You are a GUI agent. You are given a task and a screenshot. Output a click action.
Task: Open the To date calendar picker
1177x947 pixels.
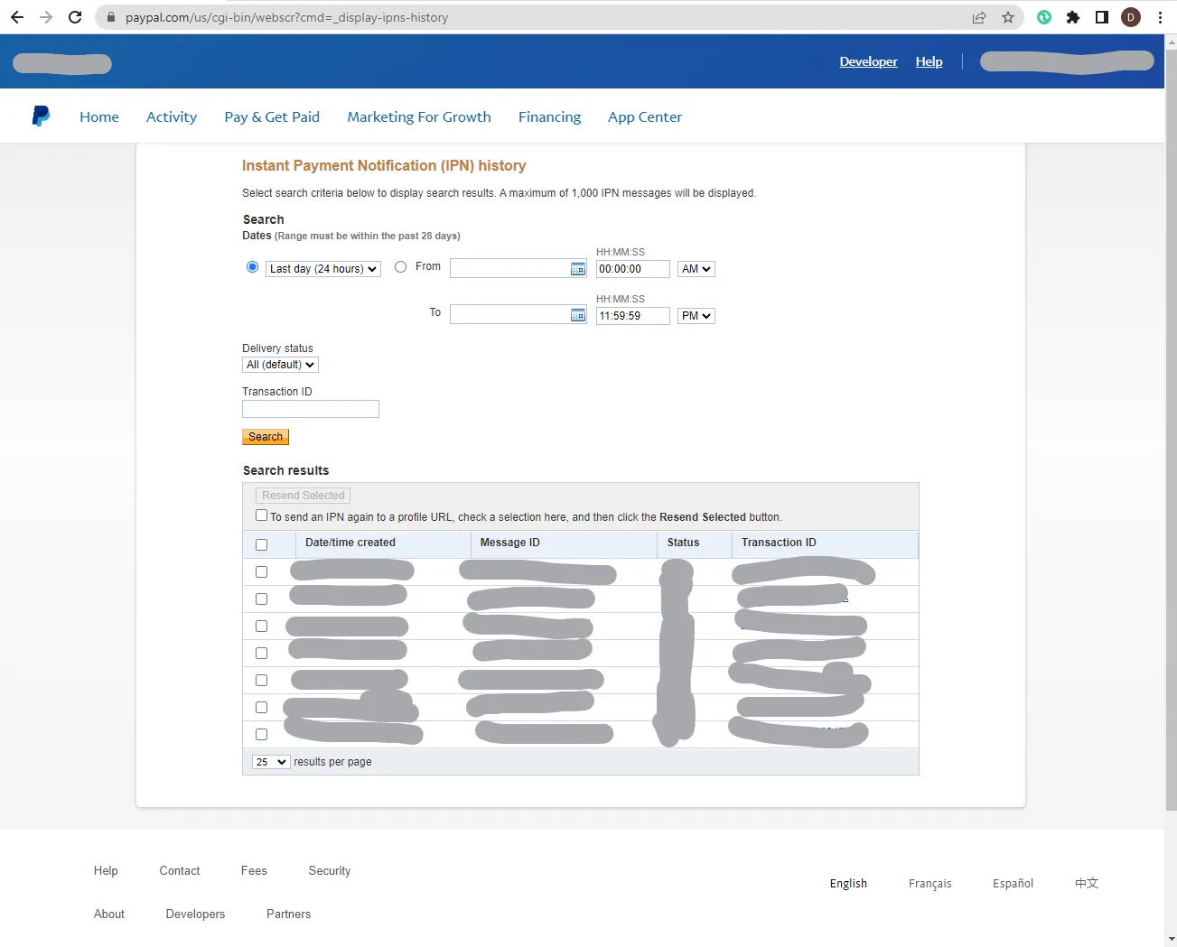[x=578, y=315]
